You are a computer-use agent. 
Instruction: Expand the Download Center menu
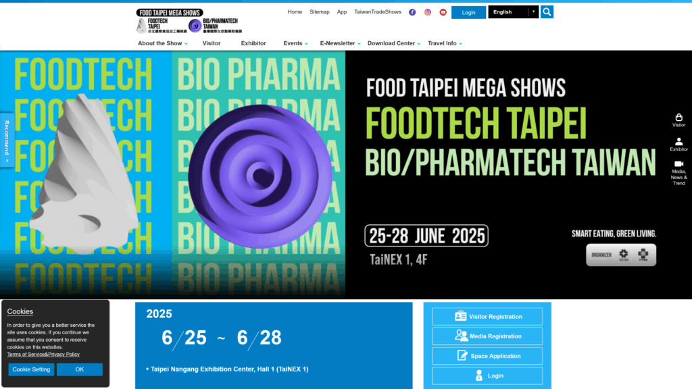point(394,43)
